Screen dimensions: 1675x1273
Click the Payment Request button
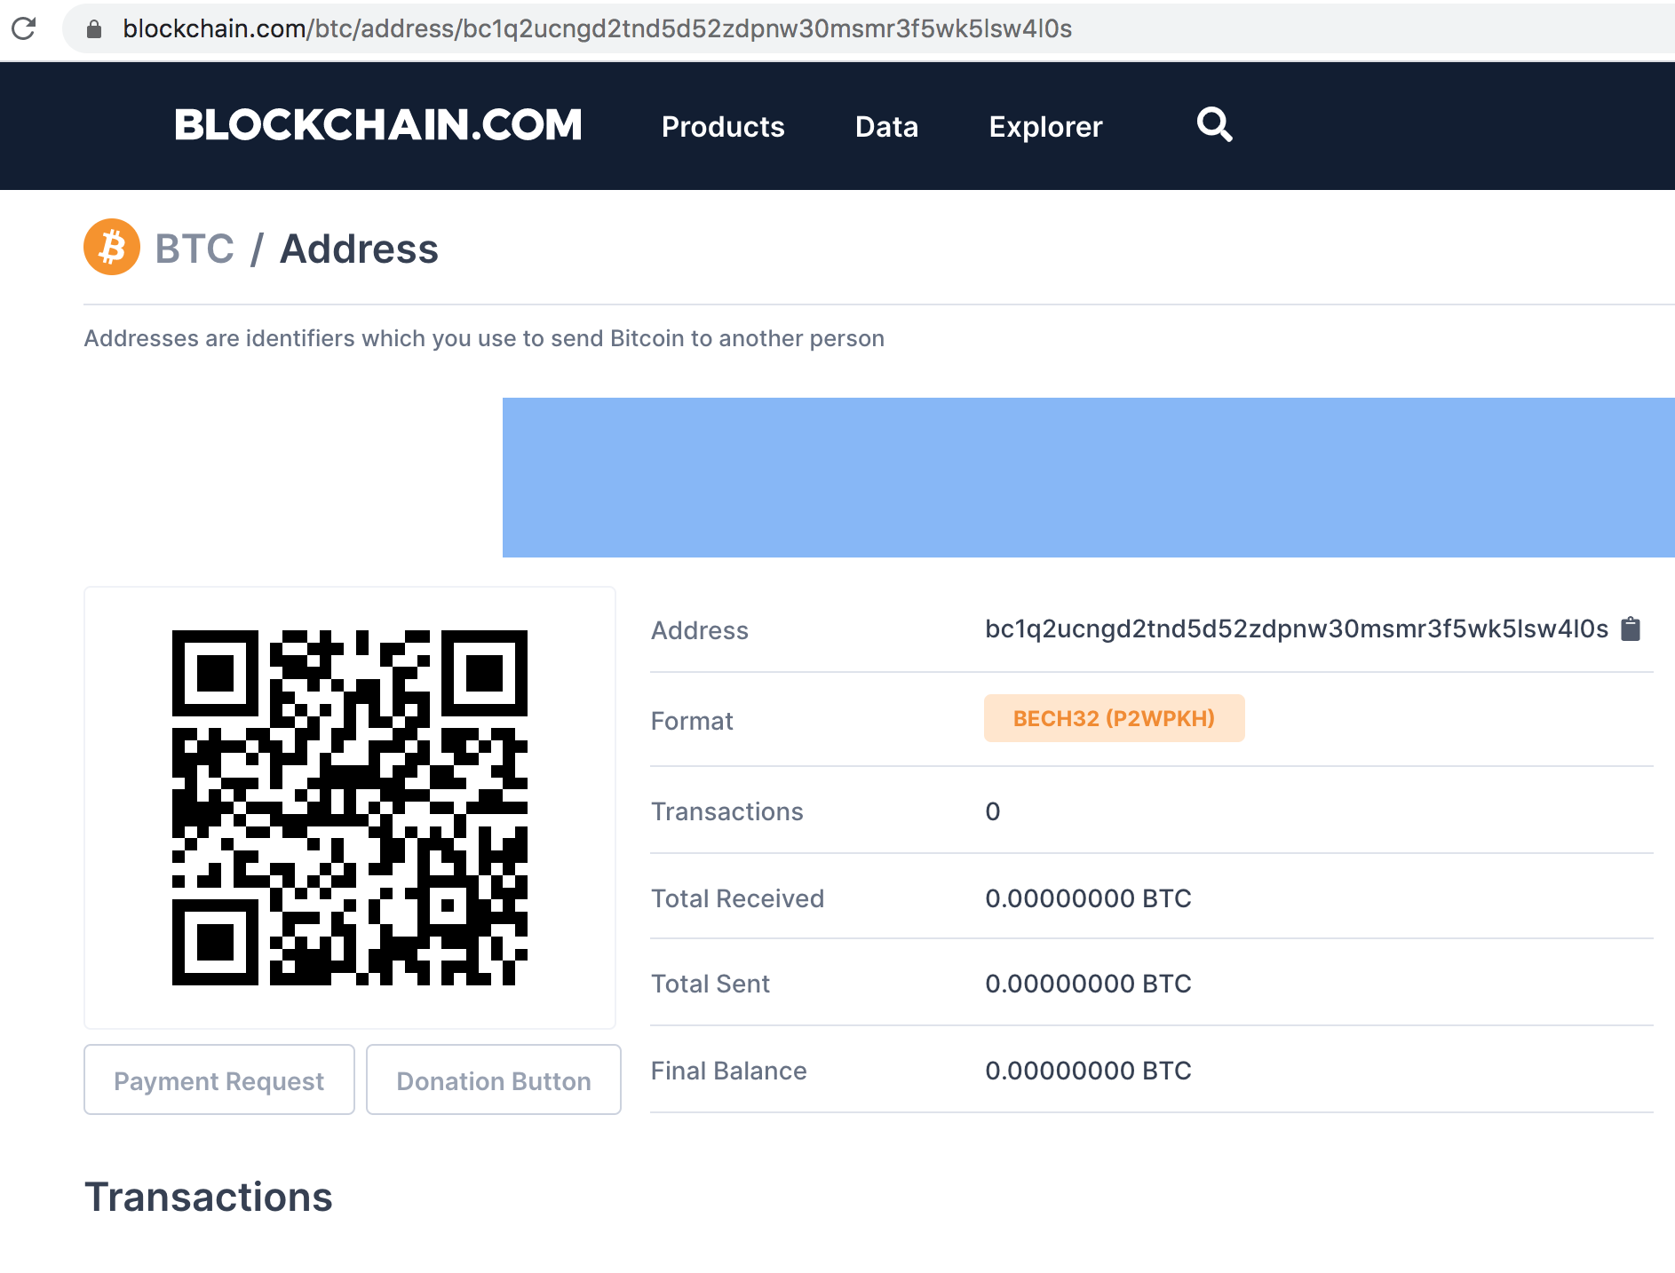pyautogui.click(x=219, y=1079)
